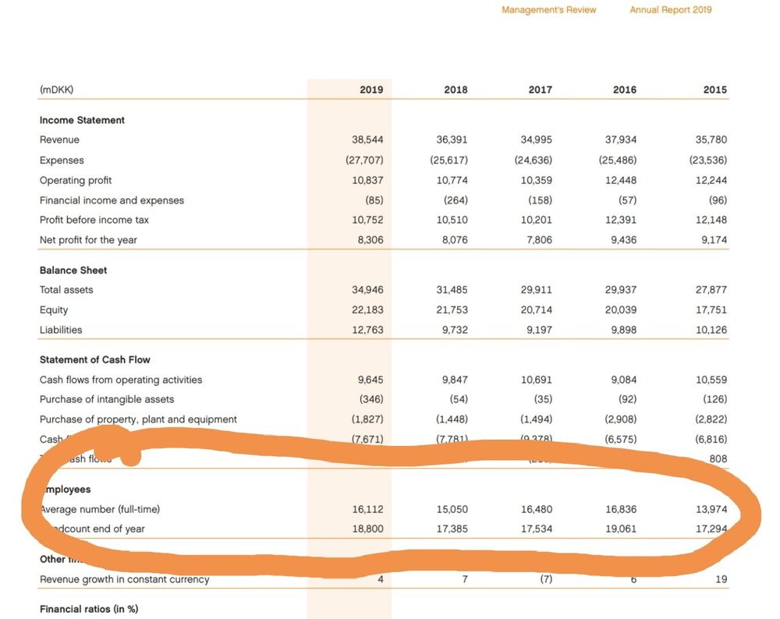The width and height of the screenshot is (780, 619).
Task: Click "Purchase of property, plant and equipment"
Action: (138, 419)
